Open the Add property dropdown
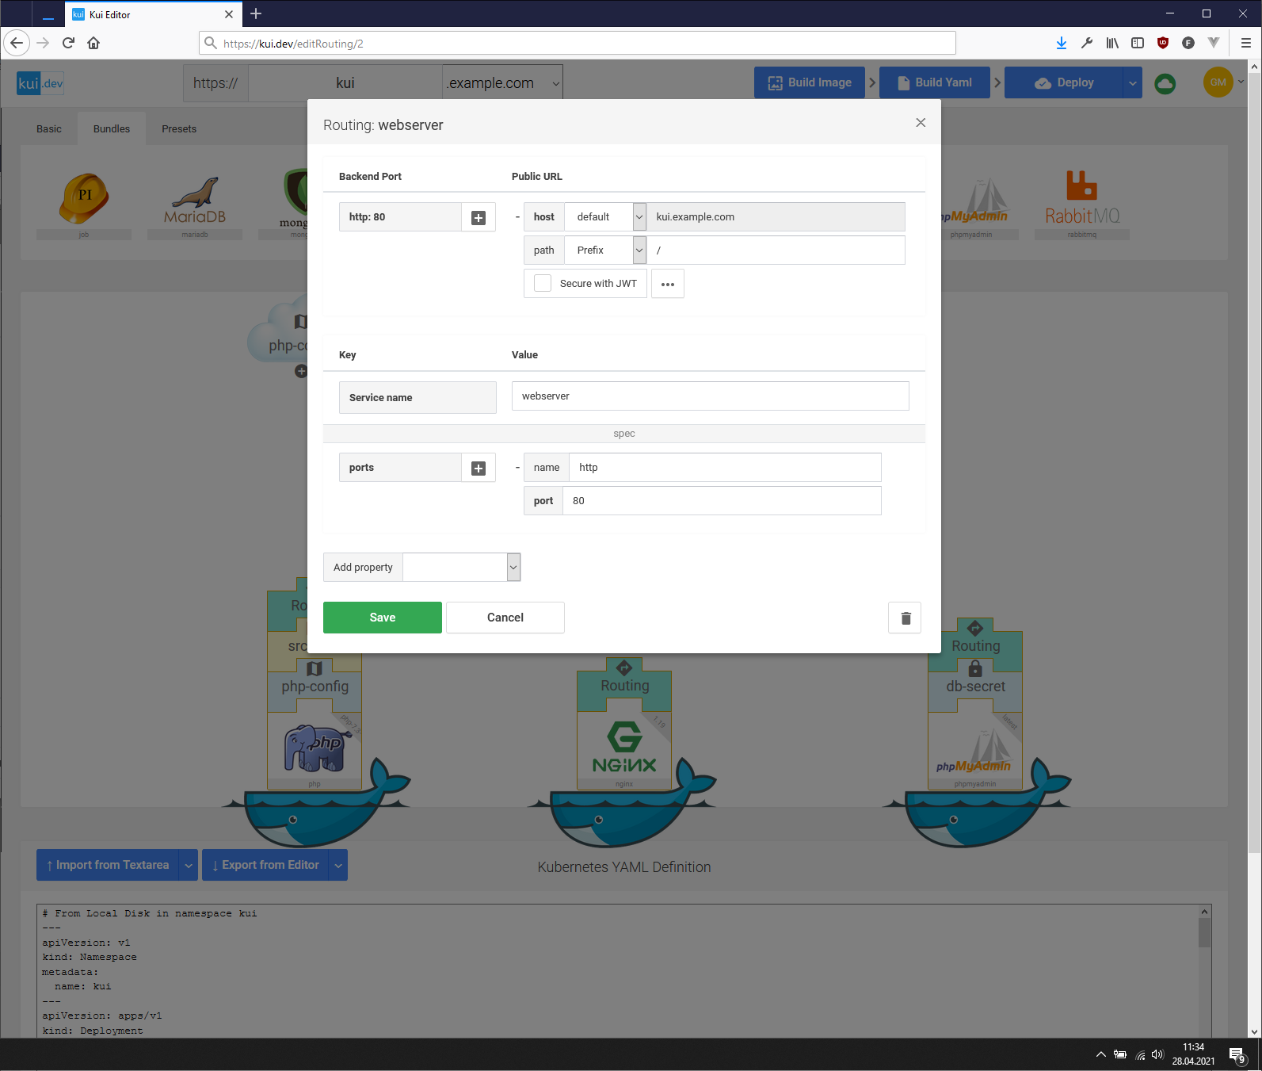The image size is (1262, 1071). pos(513,568)
